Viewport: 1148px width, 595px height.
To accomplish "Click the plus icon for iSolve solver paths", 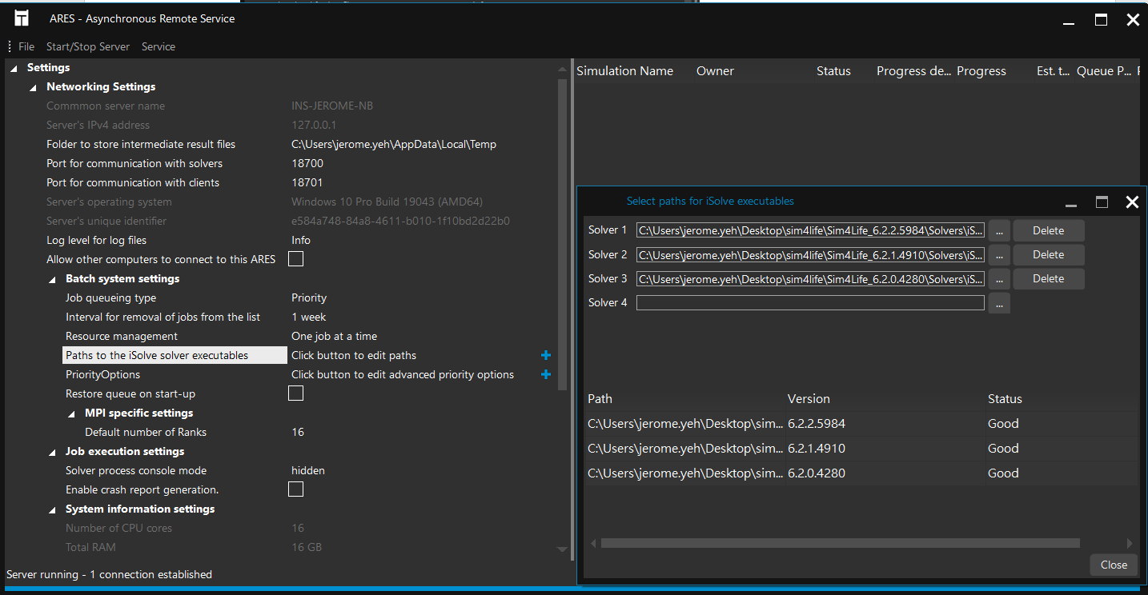I will (546, 355).
